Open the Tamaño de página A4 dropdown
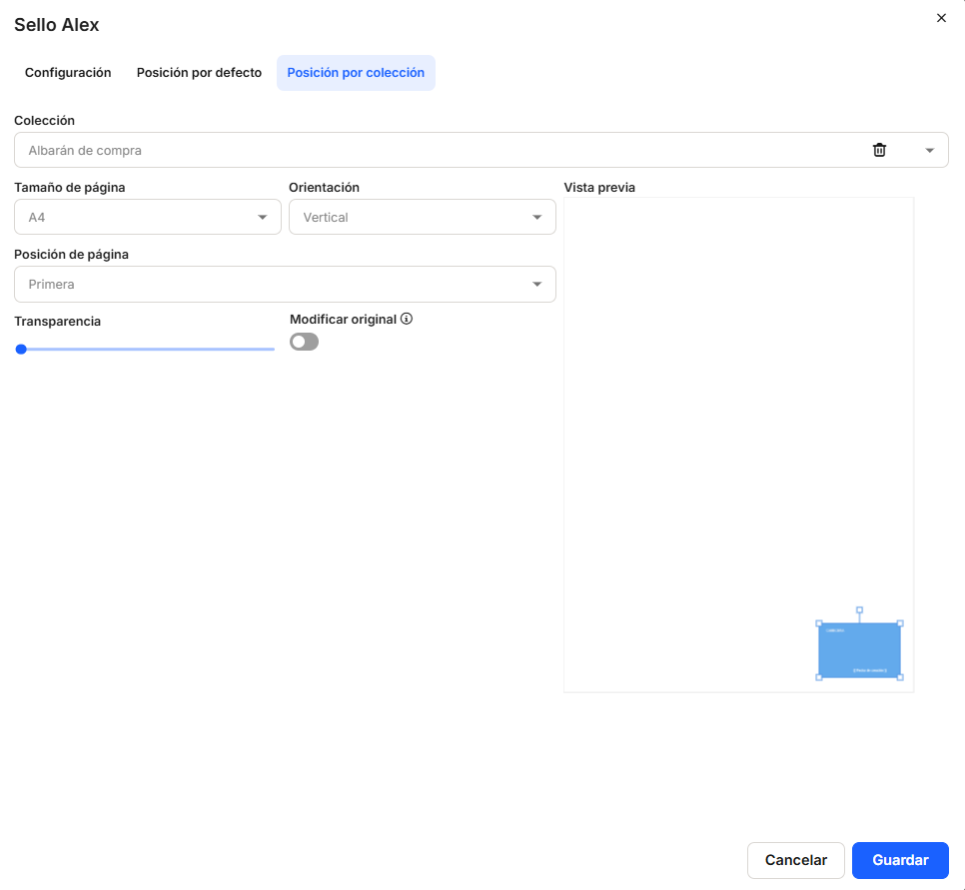The height and width of the screenshot is (890, 965). tap(148, 217)
